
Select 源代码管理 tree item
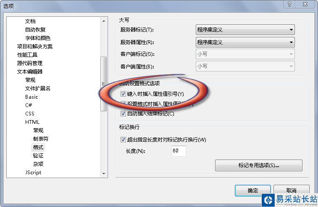(29, 63)
